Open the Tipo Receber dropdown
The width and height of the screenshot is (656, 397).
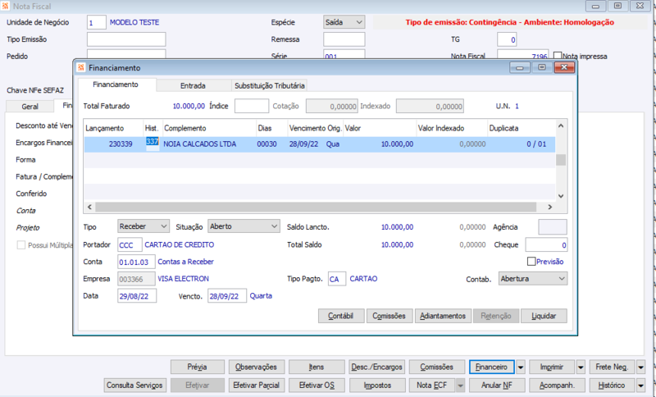click(143, 226)
